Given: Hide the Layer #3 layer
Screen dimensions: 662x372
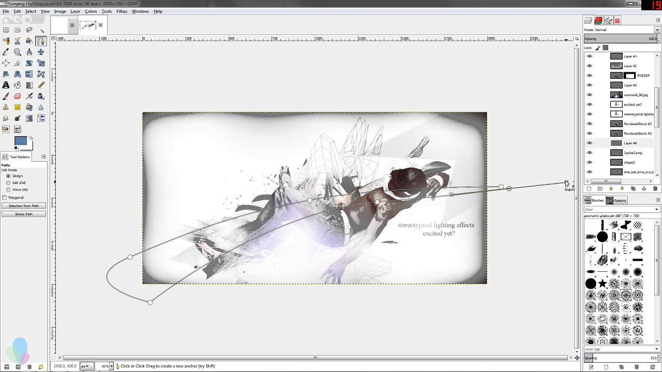Looking at the screenshot, I should 589,56.
